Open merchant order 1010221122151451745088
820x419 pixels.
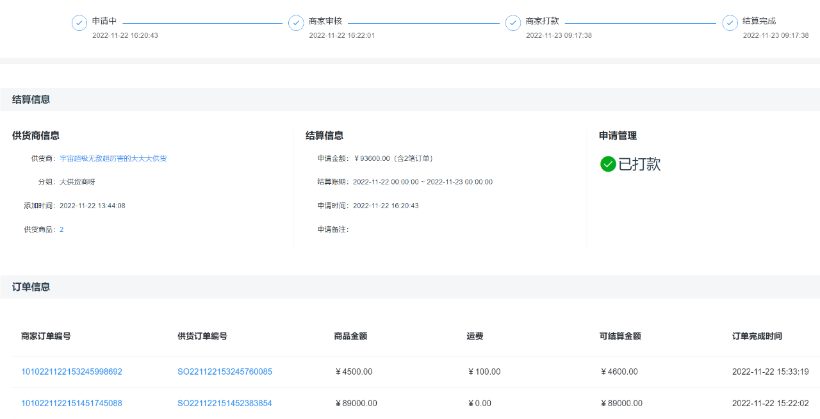72,403
